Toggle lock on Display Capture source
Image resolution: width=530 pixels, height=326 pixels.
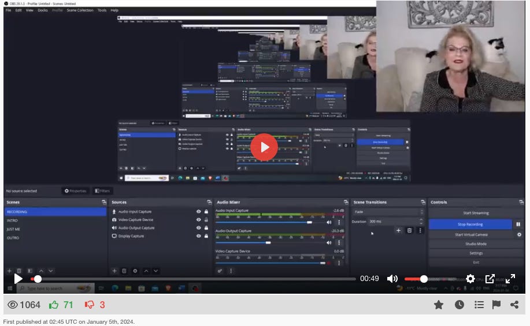[x=206, y=236]
